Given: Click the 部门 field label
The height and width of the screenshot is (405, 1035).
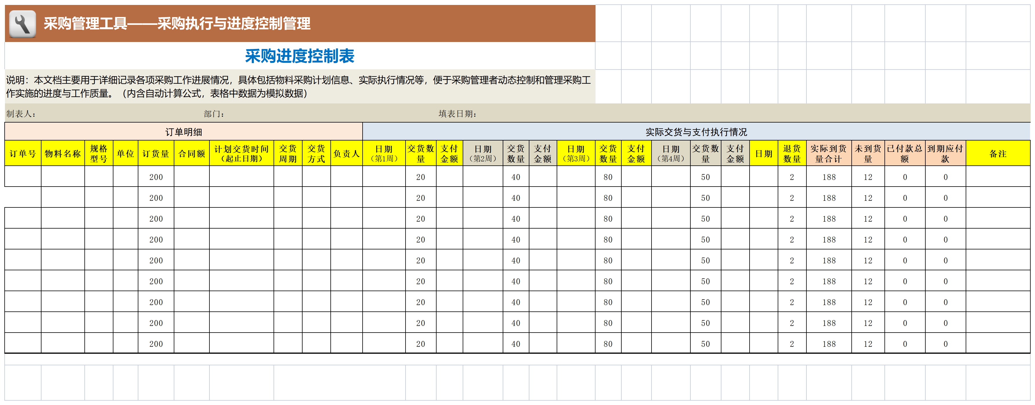Looking at the screenshot, I should [x=214, y=114].
